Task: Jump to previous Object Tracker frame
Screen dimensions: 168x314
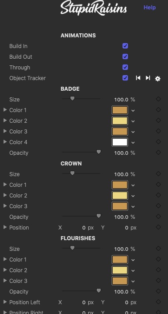Action: click(x=138, y=78)
